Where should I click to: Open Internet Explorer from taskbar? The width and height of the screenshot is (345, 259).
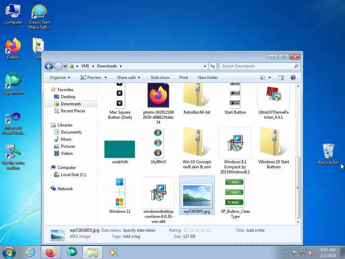tap(30, 252)
